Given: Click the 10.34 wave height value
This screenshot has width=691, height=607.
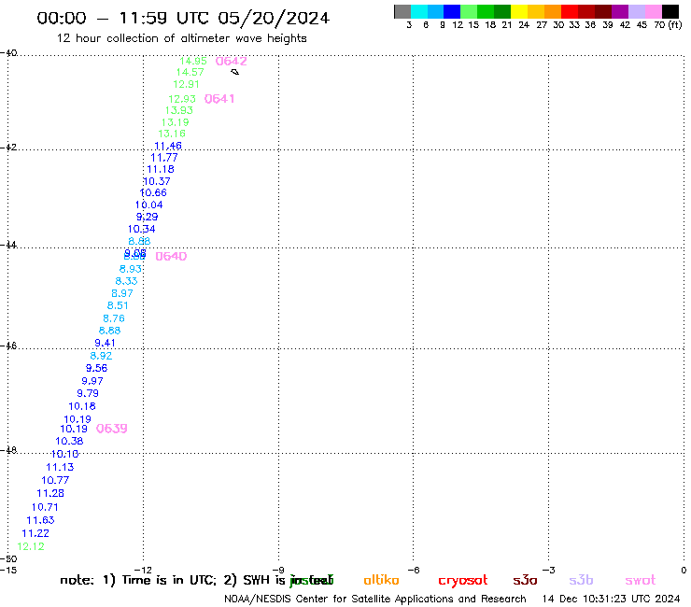Looking at the screenshot, I should coord(141,229).
